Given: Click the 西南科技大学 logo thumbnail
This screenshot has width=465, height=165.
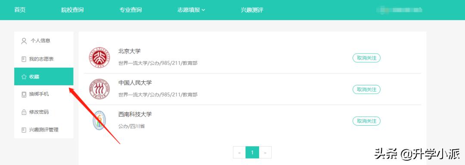Looking at the screenshot, I should click(99, 120).
